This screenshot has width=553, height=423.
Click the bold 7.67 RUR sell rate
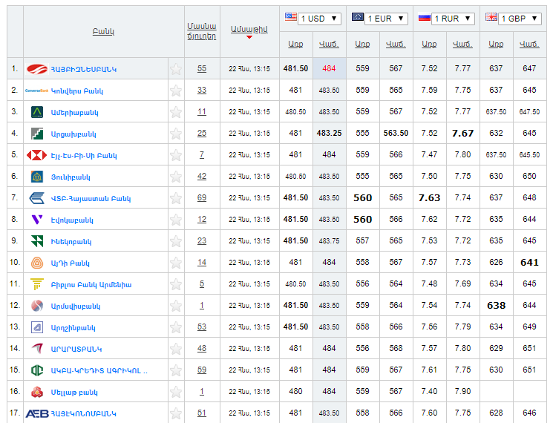pyautogui.click(x=462, y=134)
